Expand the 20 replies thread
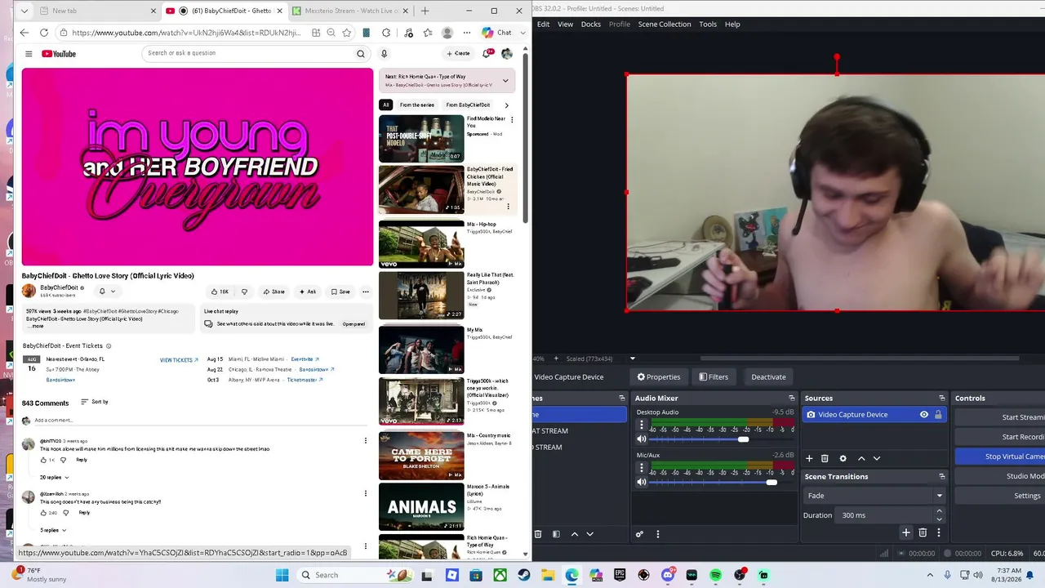This screenshot has width=1045, height=588. click(55, 477)
